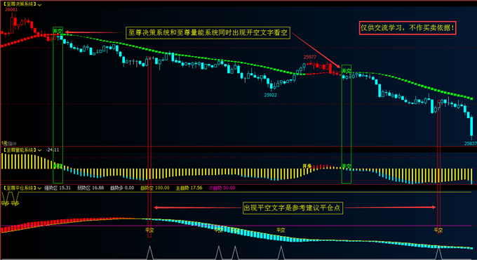Expand the 至尊平仓系统 indicator dropdown chevron
Image resolution: width=477 pixels, height=260 pixels.
click(39, 188)
